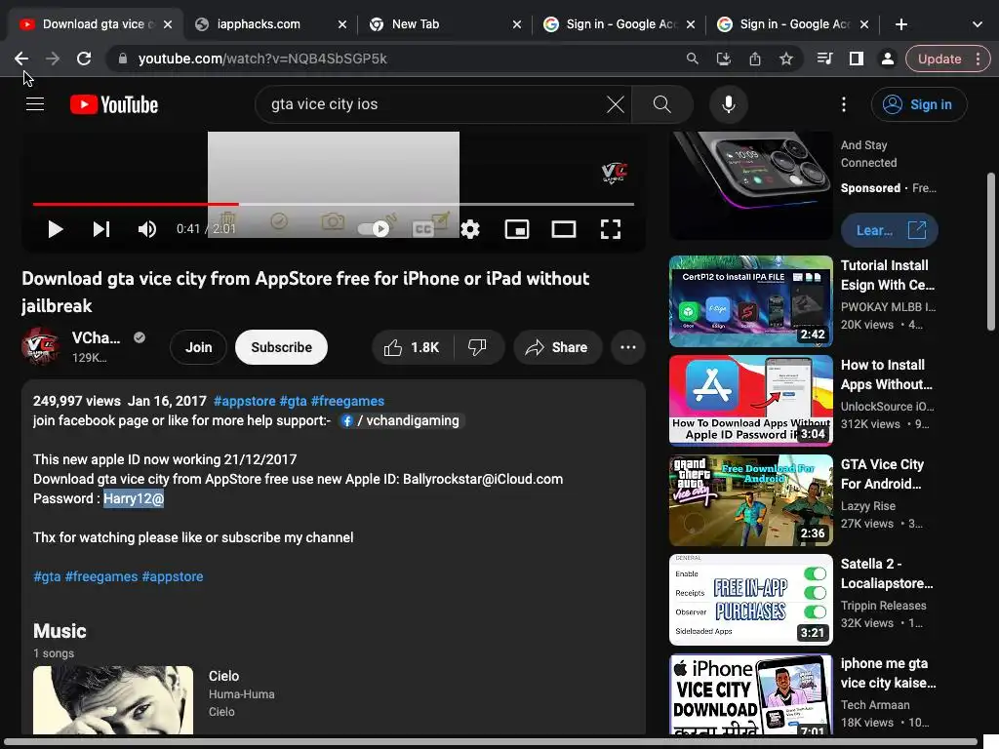Enable miniplayer mode

[x=517, y=228]
